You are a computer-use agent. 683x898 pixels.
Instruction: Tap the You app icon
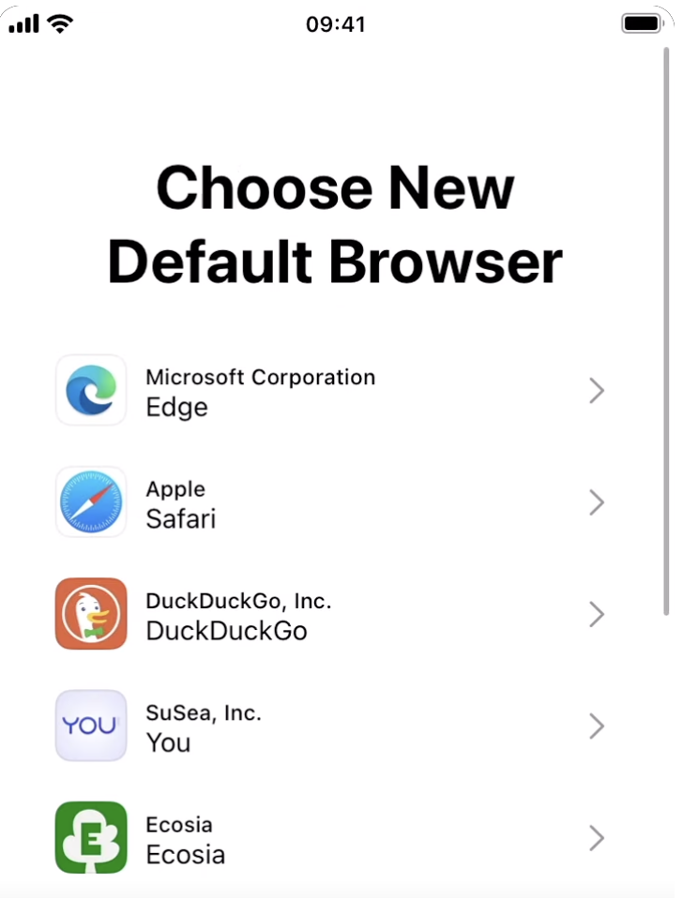(x=91, y=726)
